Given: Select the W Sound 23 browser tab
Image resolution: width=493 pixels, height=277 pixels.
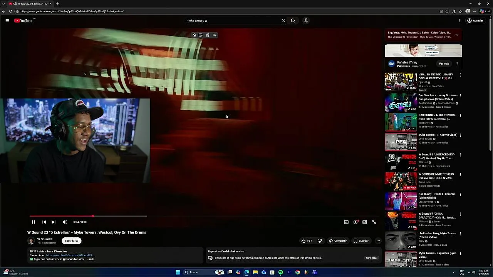Looking at the screenshot, I should click(31, 4).
